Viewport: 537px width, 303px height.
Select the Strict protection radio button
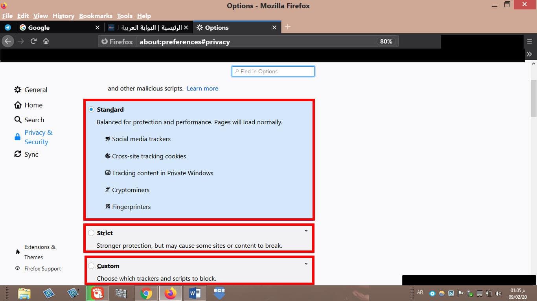pyautogui.click(x=91, y=233)
